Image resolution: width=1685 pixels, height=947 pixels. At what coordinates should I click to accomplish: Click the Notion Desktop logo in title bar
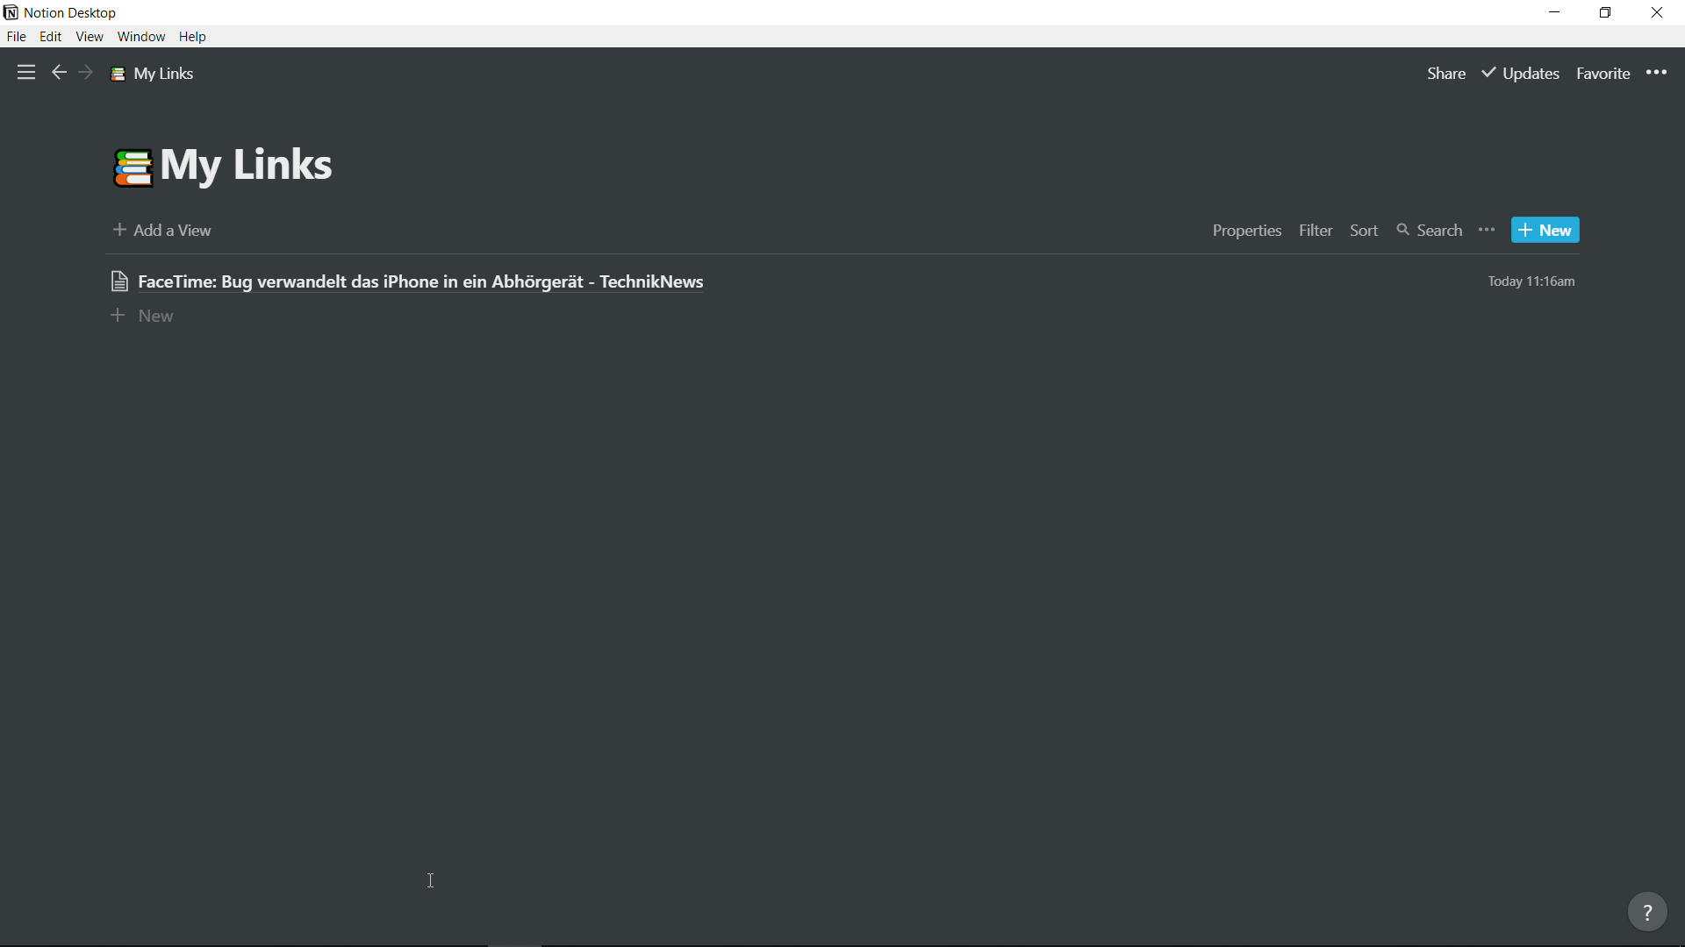point(11,12)
